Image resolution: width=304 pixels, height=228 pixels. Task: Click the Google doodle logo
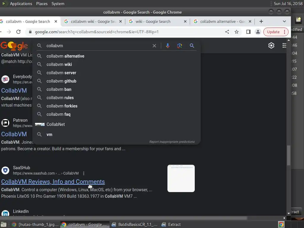[14, 46]
